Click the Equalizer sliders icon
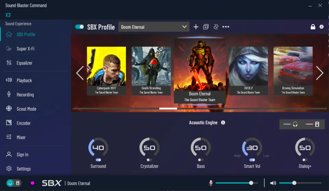 [x=9, y=63]
